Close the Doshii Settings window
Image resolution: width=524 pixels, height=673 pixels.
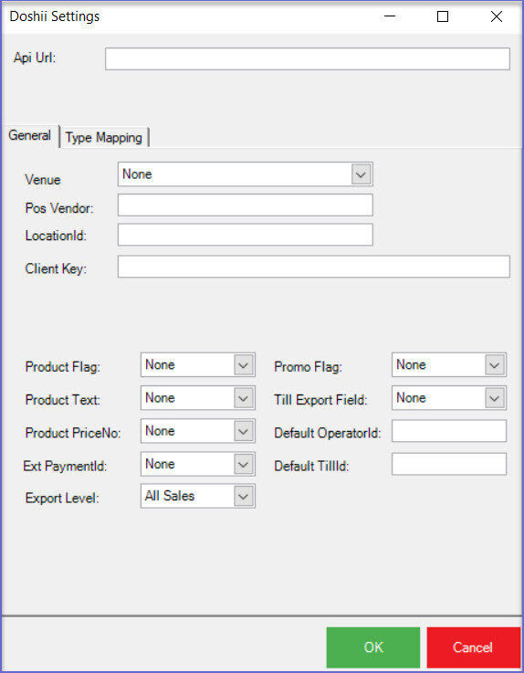[x=497, y=16]
